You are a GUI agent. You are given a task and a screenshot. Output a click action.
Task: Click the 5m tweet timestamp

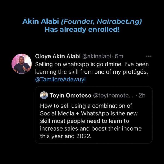[x=119, y=57]
